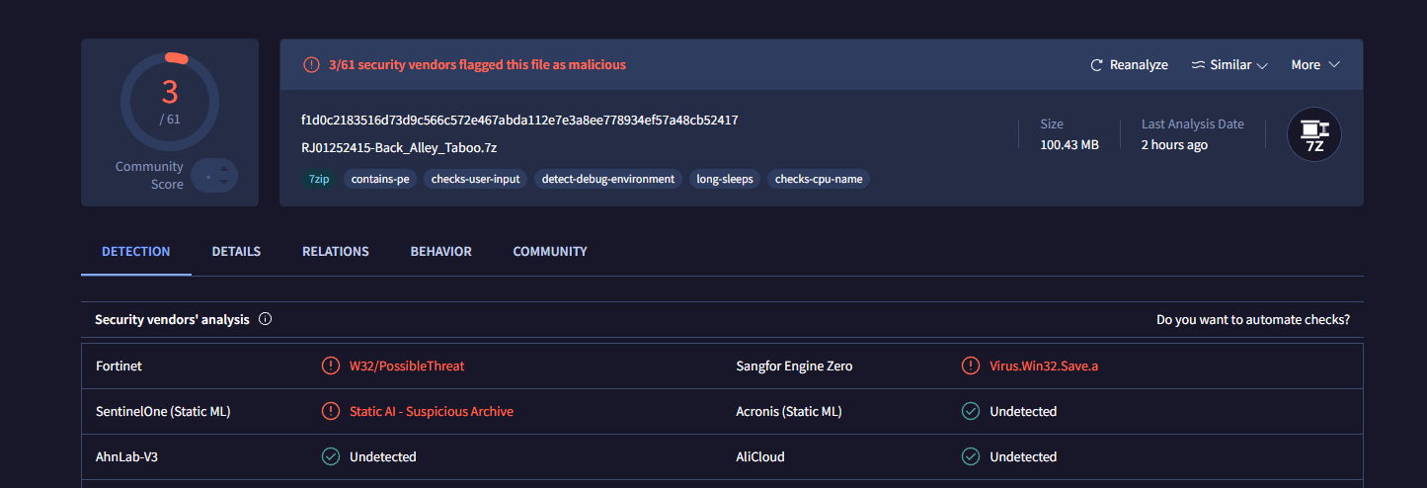Click the Acronis undetected checkmark icon
1427x488 pixels.
[971, 411]
